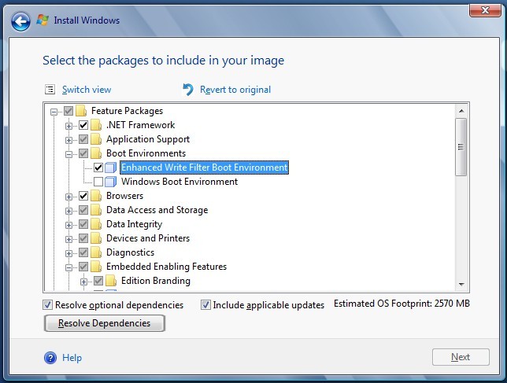Toggle the Application Support checkbox
507x383 pixels.
(83, 139)
